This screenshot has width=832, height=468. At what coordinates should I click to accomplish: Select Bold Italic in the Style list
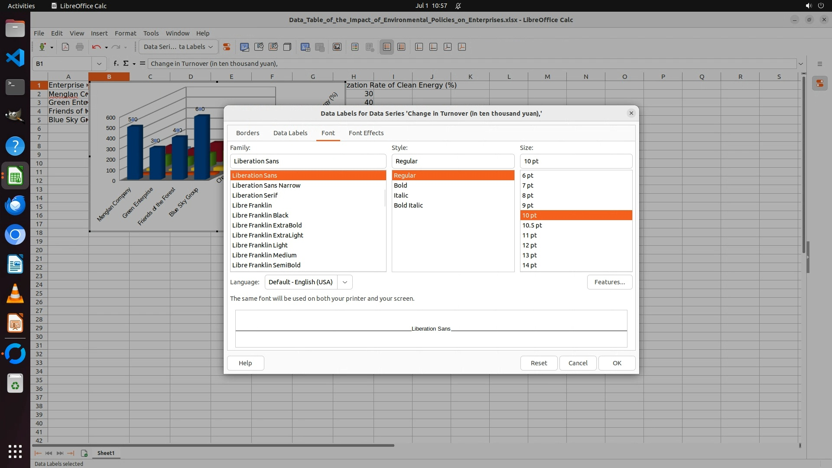point(408,205)
